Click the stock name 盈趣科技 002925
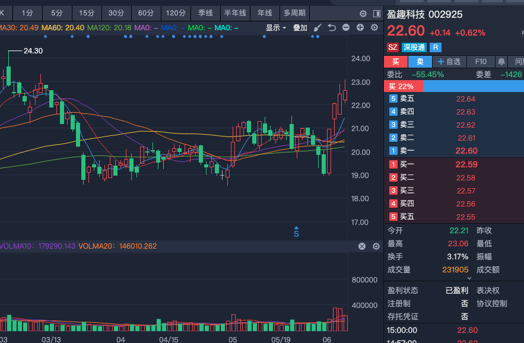This screenshot has width=524, height=343. click(425, 14)
